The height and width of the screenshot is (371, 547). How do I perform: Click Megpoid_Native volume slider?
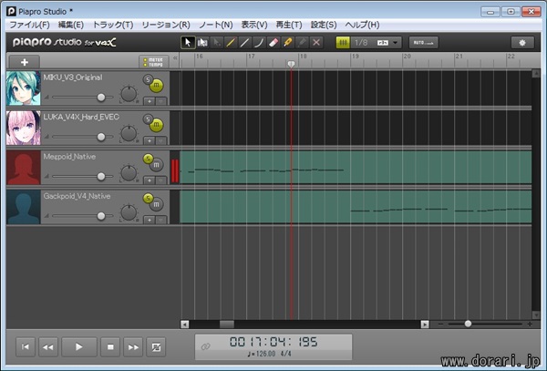coord(83,177)
